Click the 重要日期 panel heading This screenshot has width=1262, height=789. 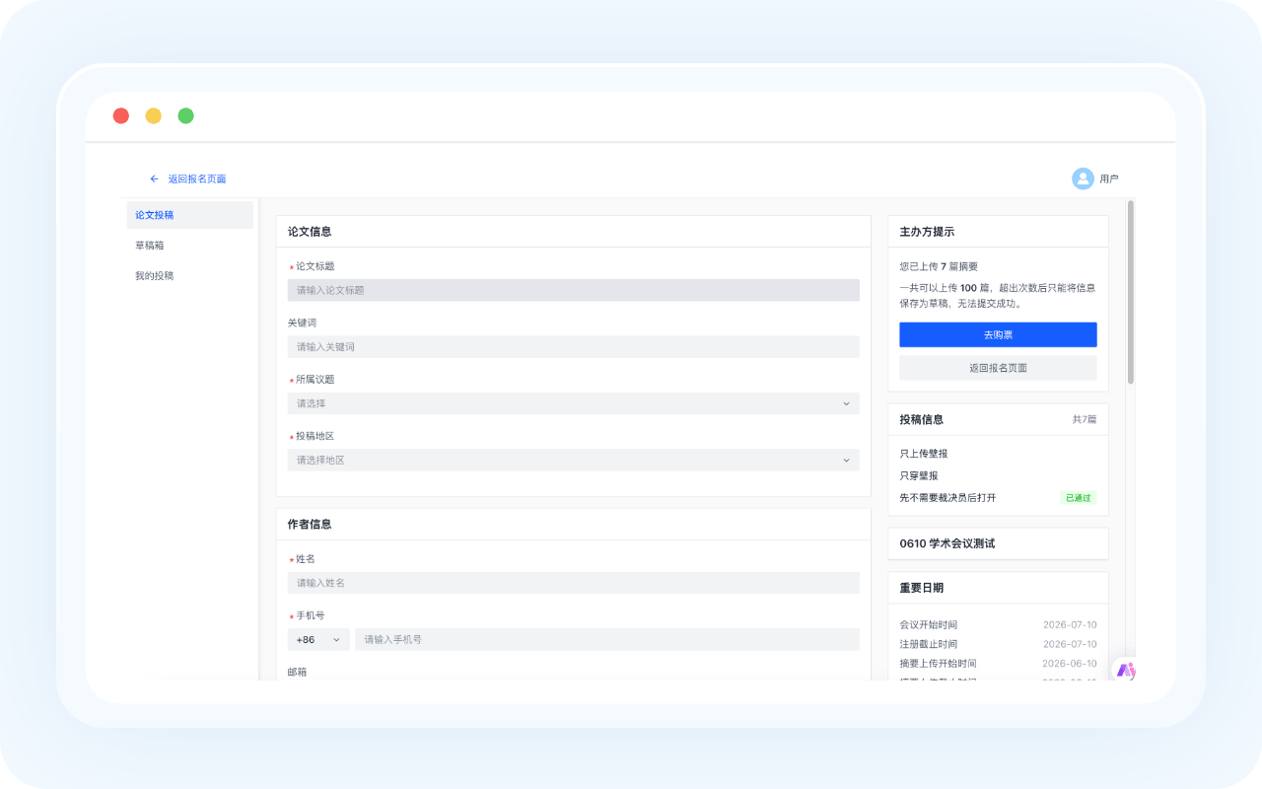pyautogui.click(x=922, y=588)
